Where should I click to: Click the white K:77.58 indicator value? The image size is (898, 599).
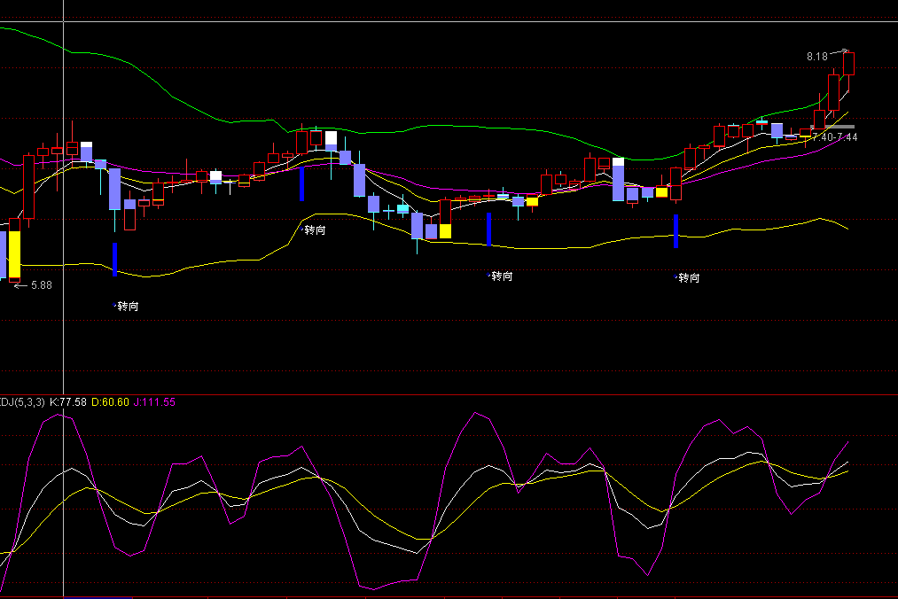68,402
